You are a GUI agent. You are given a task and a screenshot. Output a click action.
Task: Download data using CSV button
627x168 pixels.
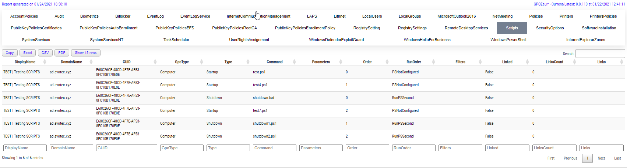45,53
